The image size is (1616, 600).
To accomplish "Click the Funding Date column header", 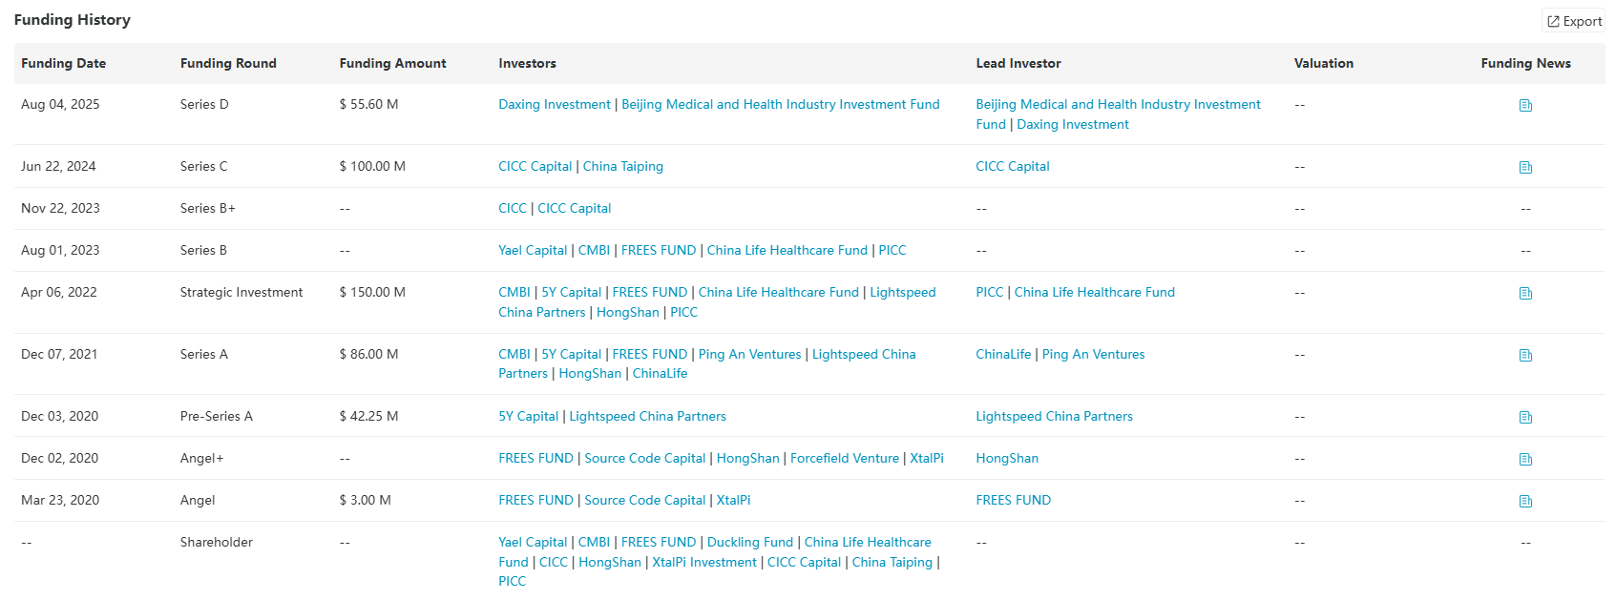I will click(63, 64).
